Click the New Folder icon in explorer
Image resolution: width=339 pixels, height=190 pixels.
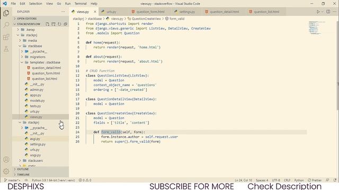click(53, 24)
